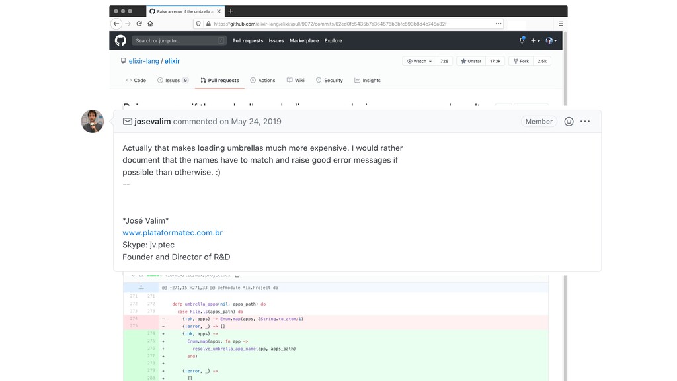Open Issues in top navigation
The width and height of the screenshot is (677, 381).
pyautogui.click(x=276, y=40)
